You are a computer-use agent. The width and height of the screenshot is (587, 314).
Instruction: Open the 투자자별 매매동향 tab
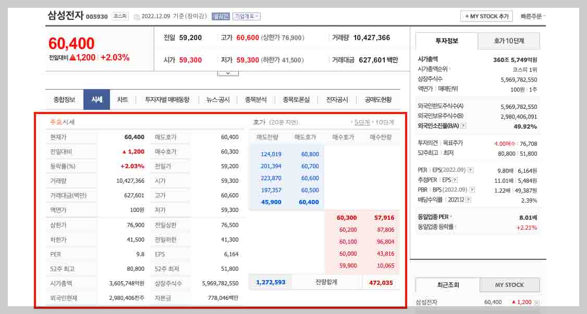[x=167, y=100]
